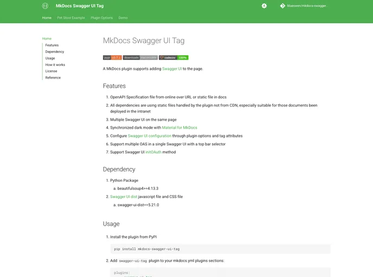Viewport: 373px width, 277px height.
Task: Click the Dependency section heading
Action: pos(119,169)
